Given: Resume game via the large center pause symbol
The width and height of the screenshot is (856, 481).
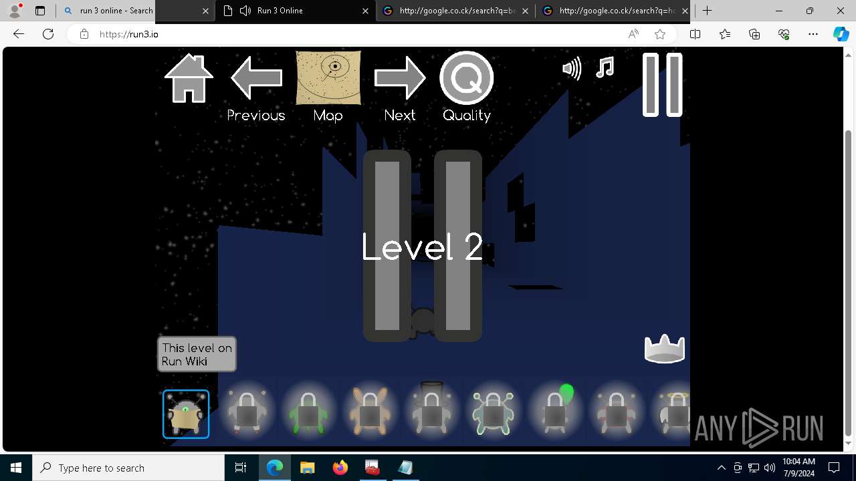Looking at the screenshot, I should (423, 246).
